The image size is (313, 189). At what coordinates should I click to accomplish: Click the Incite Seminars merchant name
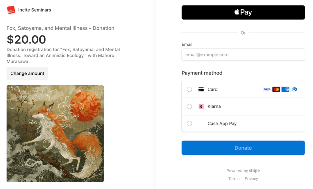click(35, 10)
